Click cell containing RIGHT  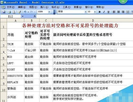16,69
